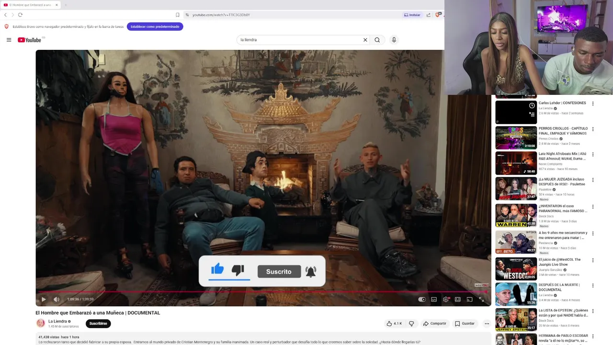The height and width of the screenshot is (345, 613).
Task: Bookmark this page in the address bar
Action: click(x=177, y=15)
